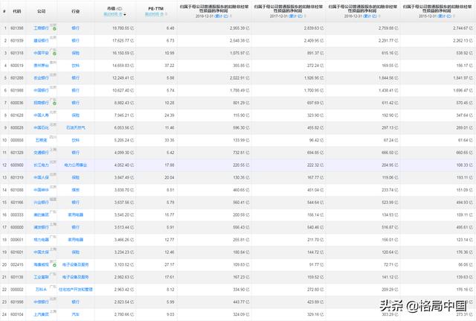Open the 累计 selector under the 2016-12-31 column
This screenshot has height=321, width=476.
tap(370, 16)
